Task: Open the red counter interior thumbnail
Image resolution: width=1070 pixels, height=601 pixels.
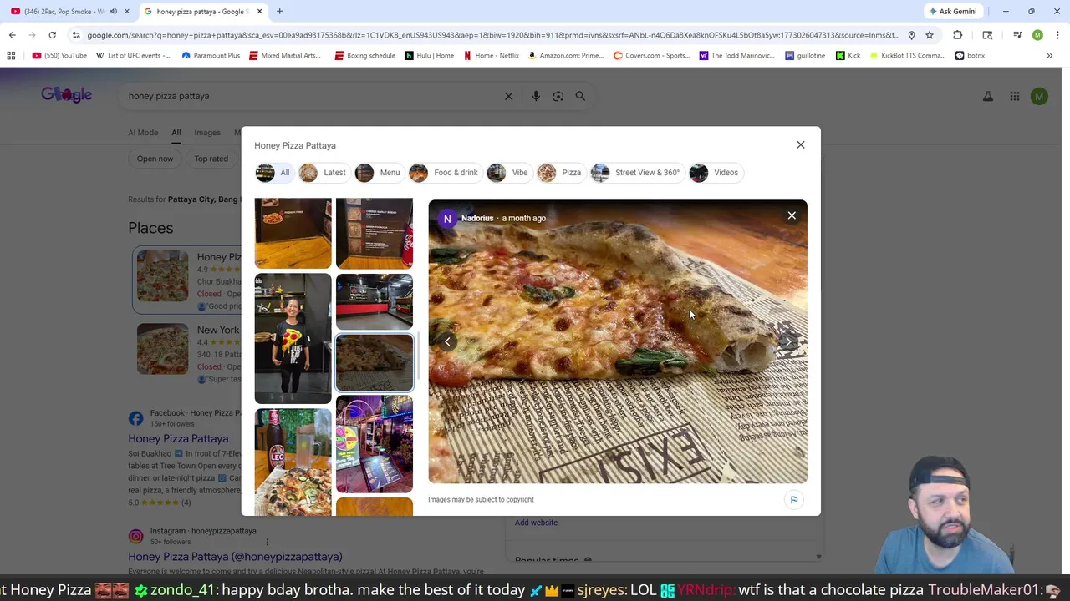Action: coord(374,301)
